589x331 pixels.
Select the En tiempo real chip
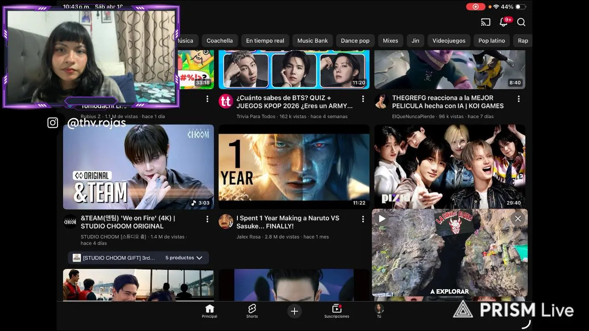point(265,40)
